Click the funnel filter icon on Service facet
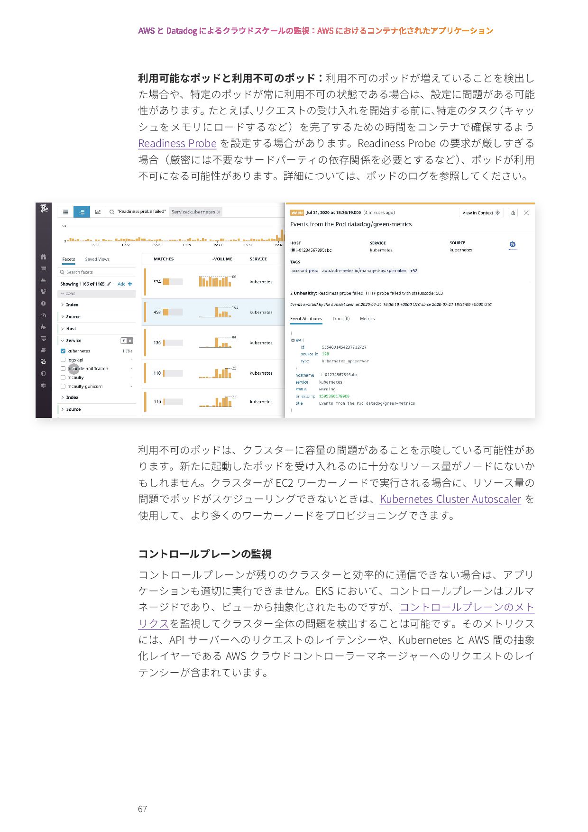 [124, 341]
